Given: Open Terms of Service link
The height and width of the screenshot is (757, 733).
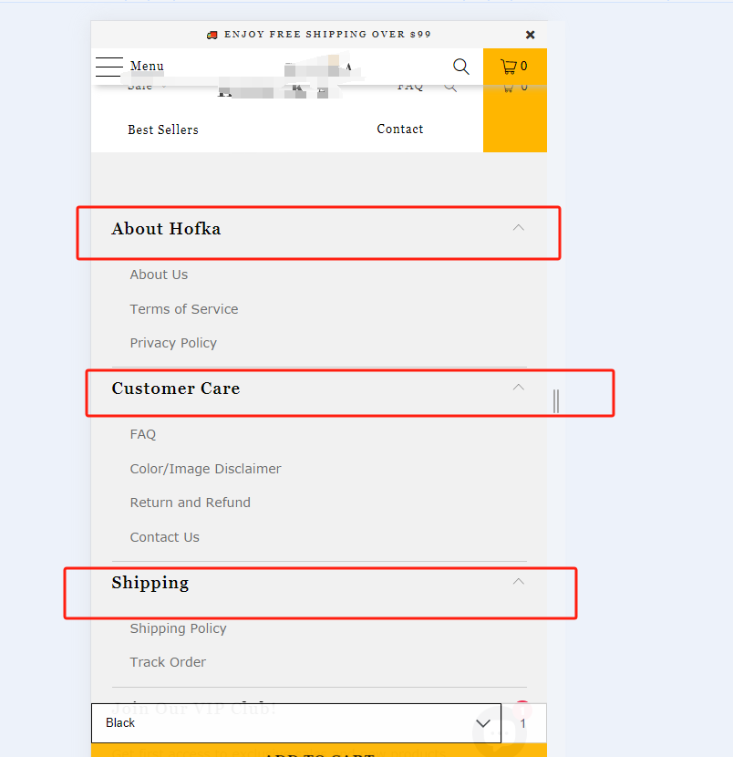Looking at the screenshot, I should point(184,309).
